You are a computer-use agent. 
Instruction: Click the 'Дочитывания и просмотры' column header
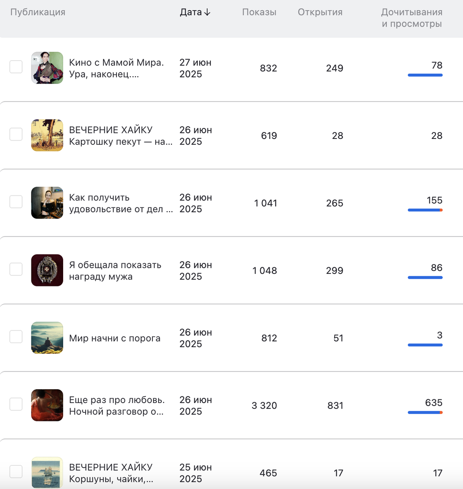tap(412, 18)
